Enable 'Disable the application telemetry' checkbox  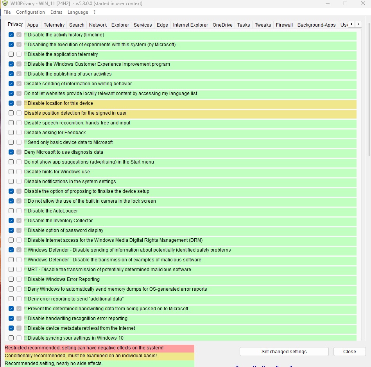[x=11, y=54]
